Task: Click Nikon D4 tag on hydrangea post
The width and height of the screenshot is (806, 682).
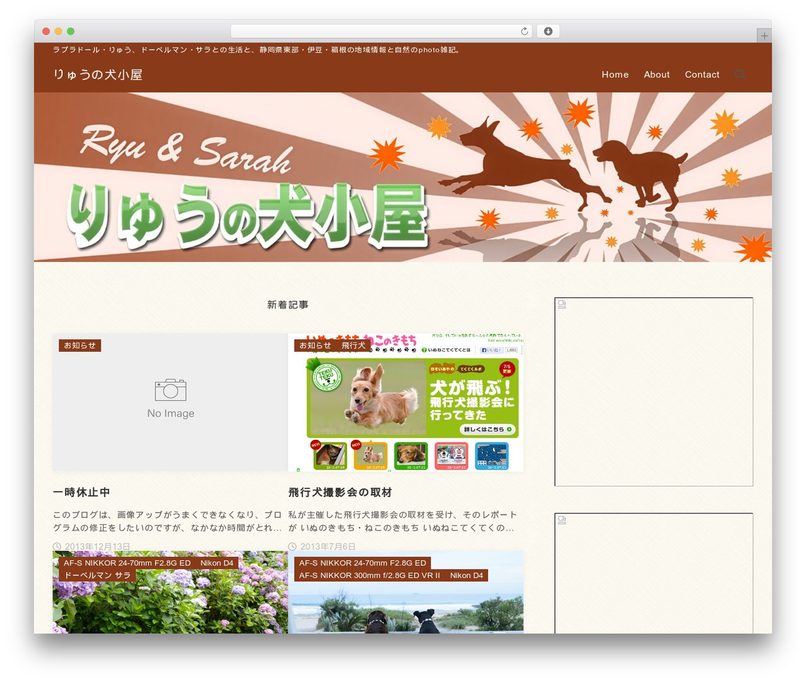Action: 217,563
